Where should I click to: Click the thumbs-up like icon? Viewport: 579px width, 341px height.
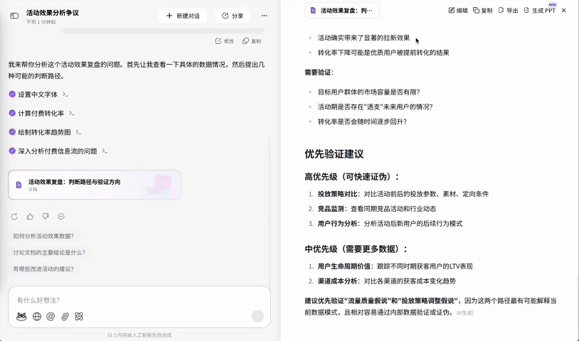point(30,216)
